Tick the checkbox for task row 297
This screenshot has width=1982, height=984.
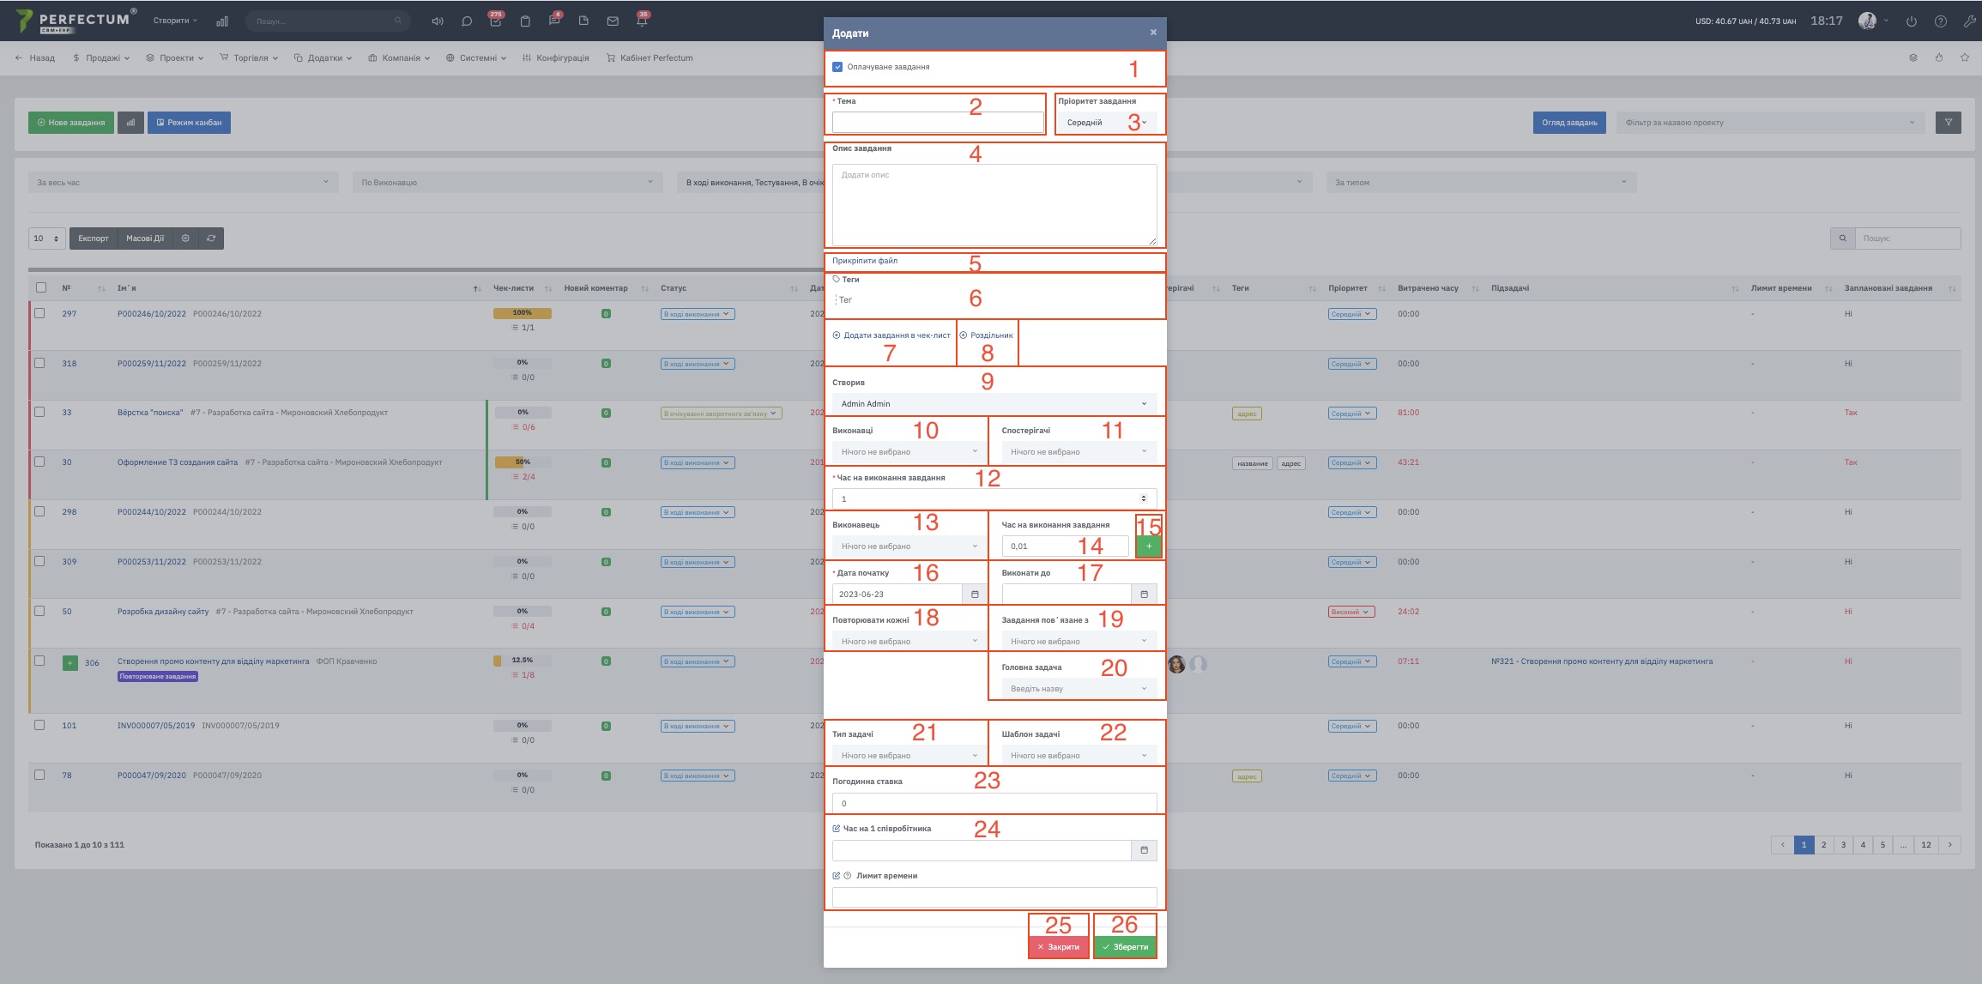tap(39, 313)
